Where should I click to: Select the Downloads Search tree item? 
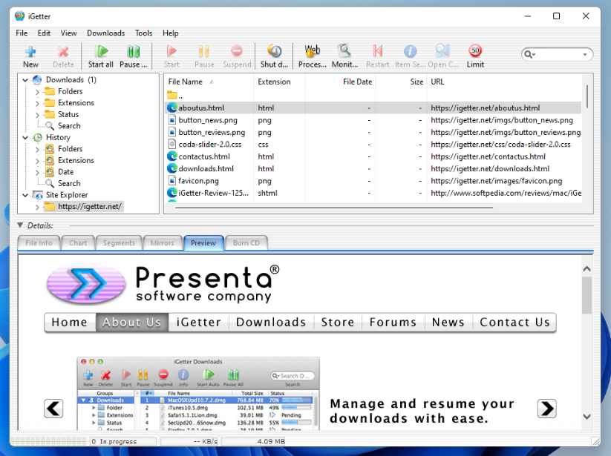coord(69,125)
